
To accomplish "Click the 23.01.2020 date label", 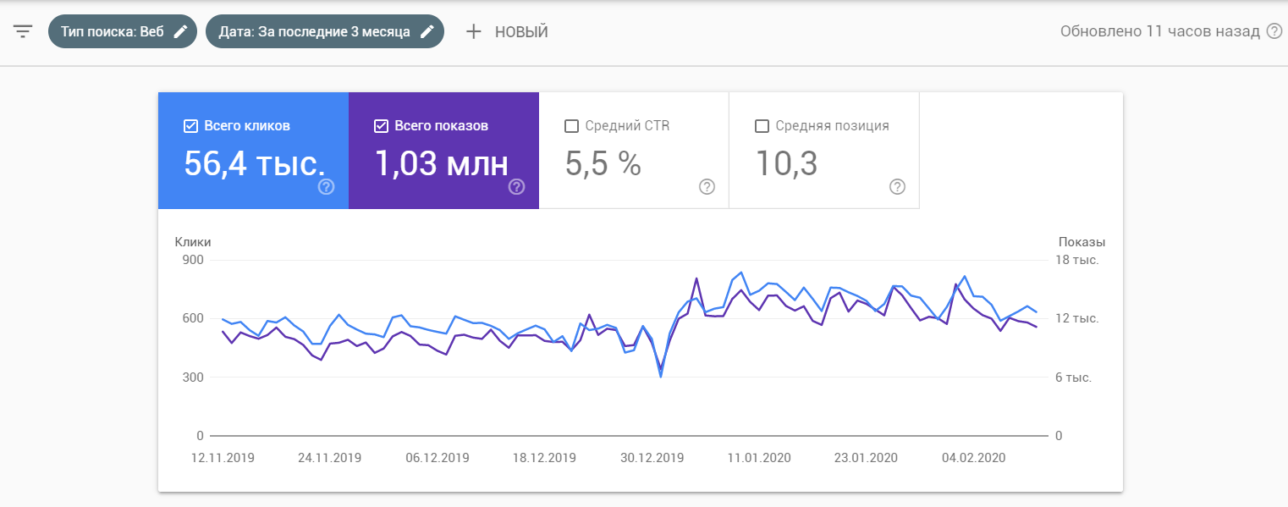I will 867,458.
